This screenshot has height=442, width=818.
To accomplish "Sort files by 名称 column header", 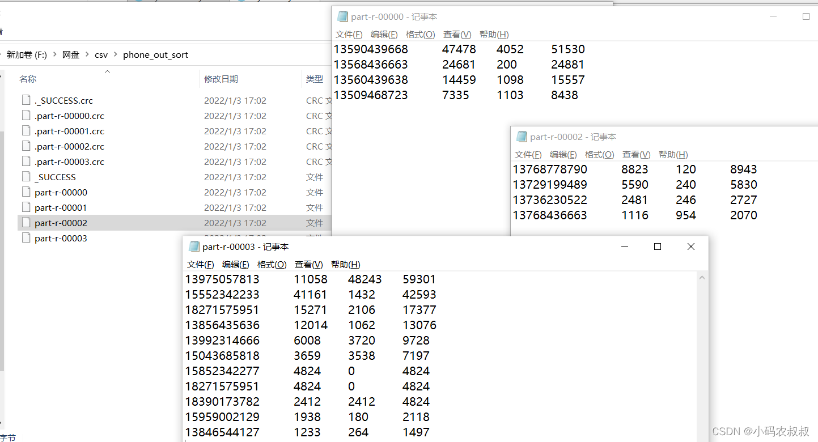I will [28, 79].
